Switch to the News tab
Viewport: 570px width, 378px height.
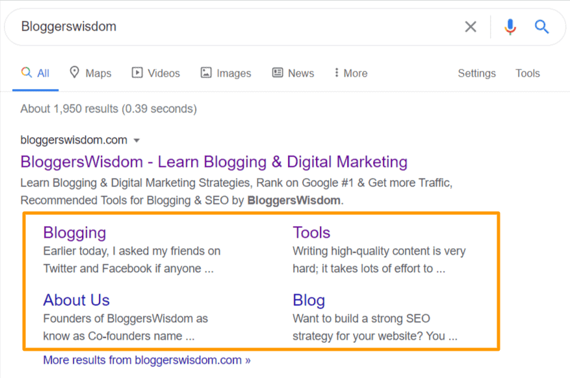point(293,73)
